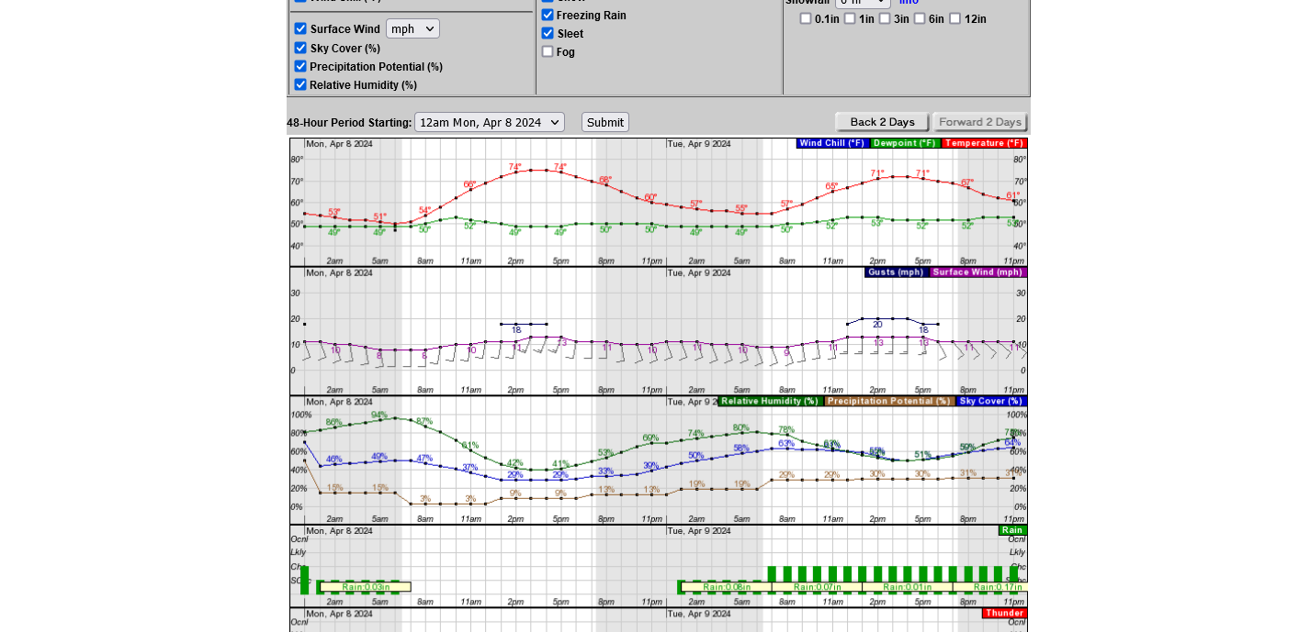1310x632 pixels.
Task: Select the 3in snowfall checkbox
Action: 885,18
